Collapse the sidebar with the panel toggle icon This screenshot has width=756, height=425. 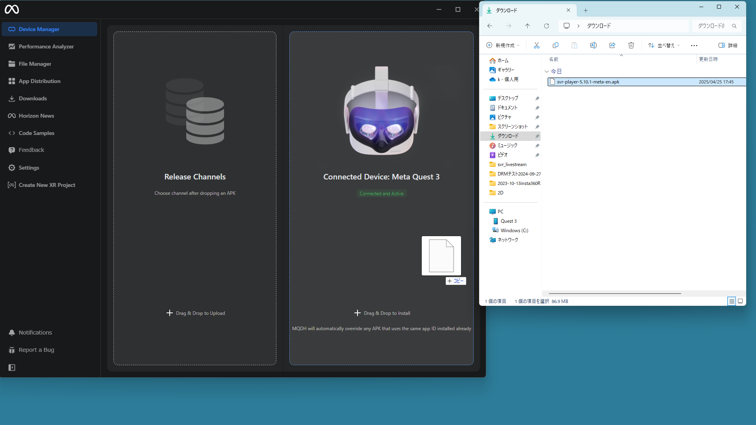pos(12,368)
